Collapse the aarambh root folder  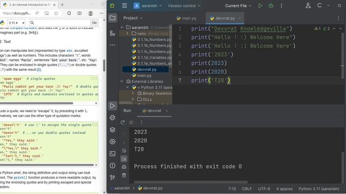(x=122, y=27)
